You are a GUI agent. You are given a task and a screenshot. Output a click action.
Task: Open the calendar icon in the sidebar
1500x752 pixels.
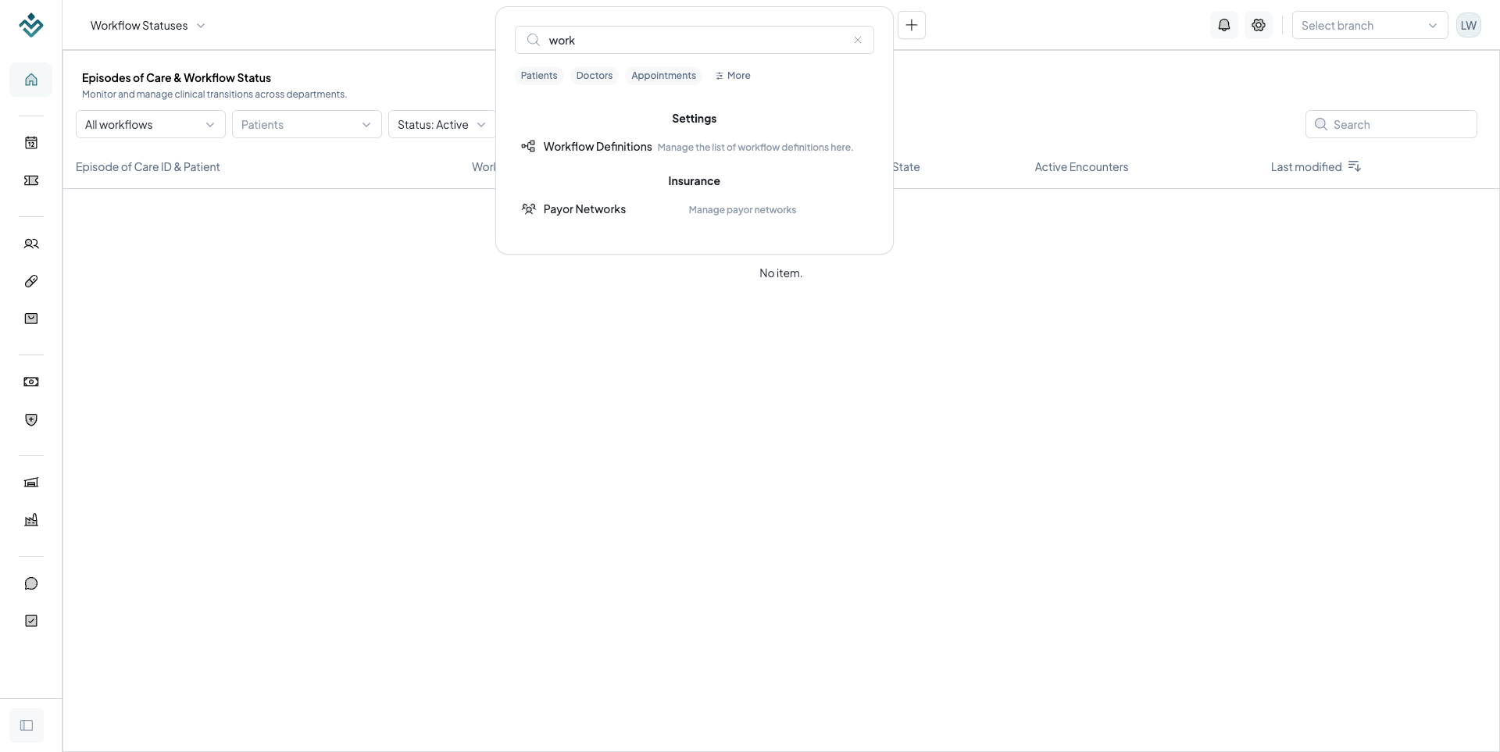pyautogui.click(x=31, y=143)
